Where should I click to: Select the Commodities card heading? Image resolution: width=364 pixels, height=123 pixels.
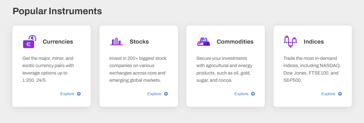pyautogui.click(x=235, y=42)
